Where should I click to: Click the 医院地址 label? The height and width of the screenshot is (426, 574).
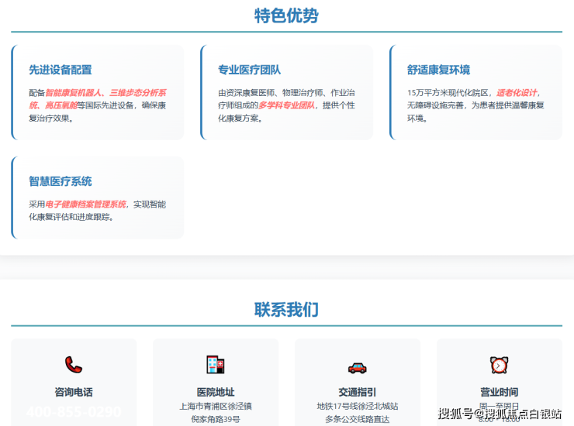[215, 392]
